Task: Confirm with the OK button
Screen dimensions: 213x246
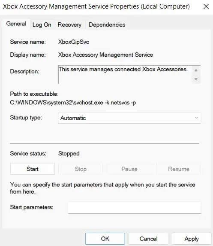Action: [x=105, y=239]
